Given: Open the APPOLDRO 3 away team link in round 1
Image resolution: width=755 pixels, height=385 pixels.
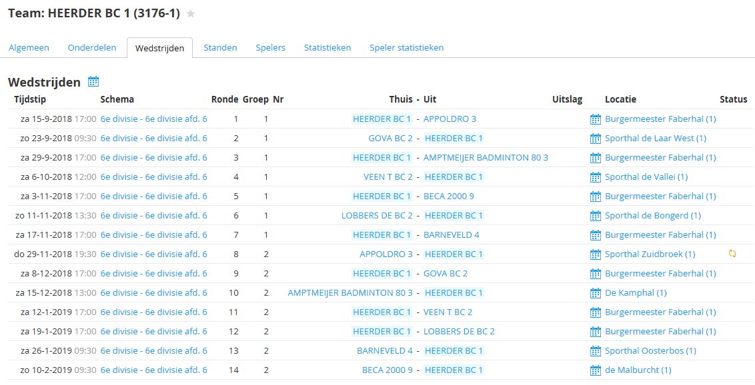Looking at the screenshot, I should point(450,119).
